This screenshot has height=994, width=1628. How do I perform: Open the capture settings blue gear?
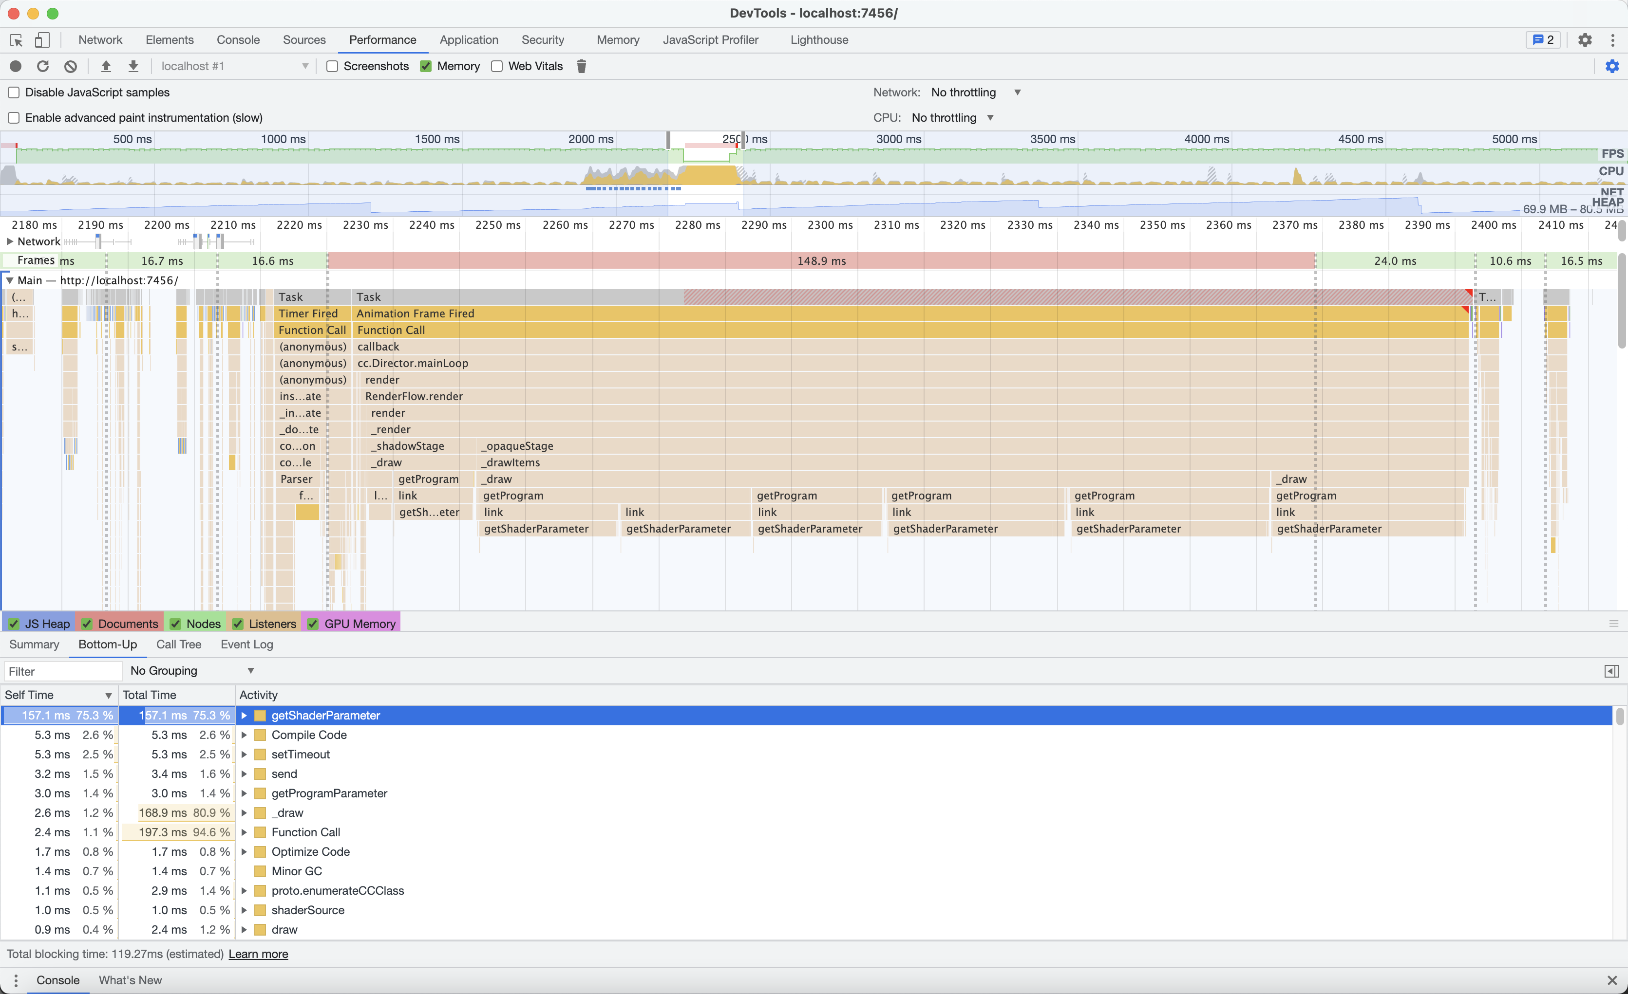1611,66
